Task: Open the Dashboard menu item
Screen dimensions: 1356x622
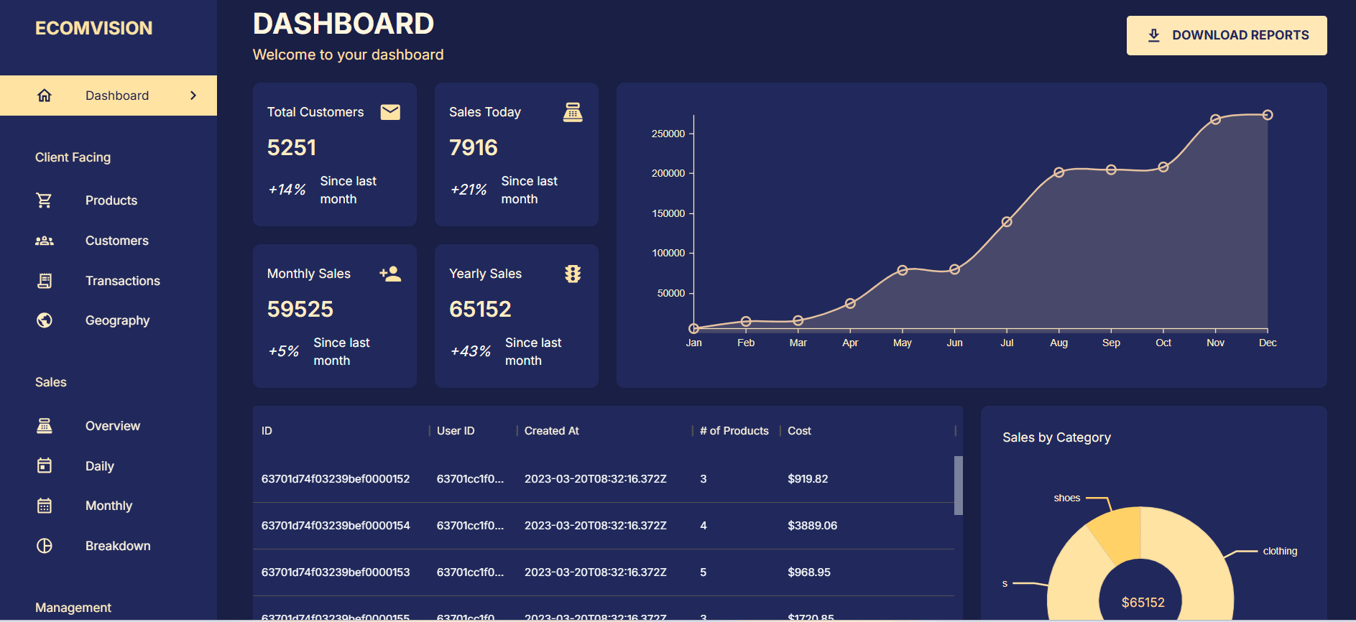Action: point(109,96)
